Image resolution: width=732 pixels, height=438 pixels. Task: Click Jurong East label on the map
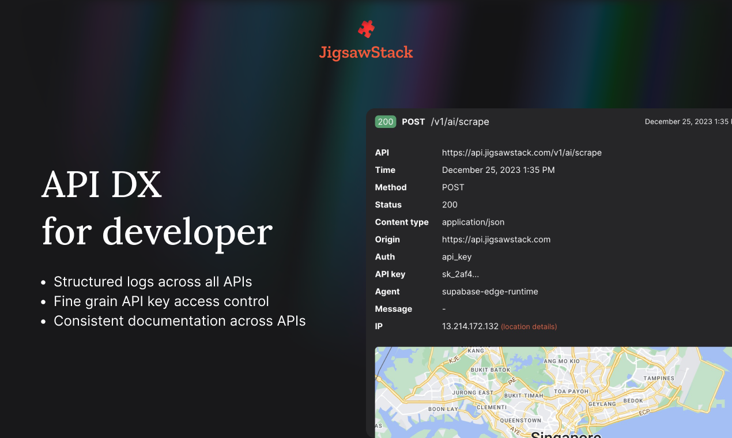tap(473, 393)
